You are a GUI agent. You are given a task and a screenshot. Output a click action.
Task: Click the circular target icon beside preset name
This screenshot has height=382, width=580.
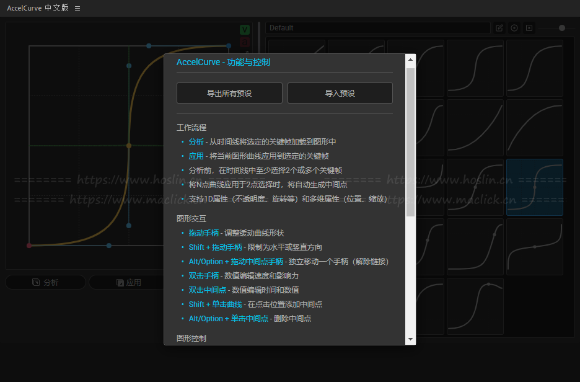pyautogui.click(x=514, y=28)
